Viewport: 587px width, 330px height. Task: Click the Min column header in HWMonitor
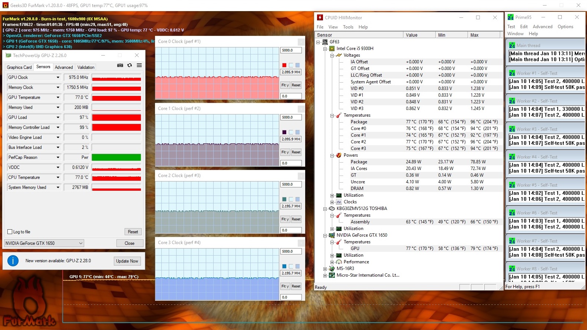[x=452, y=35]
